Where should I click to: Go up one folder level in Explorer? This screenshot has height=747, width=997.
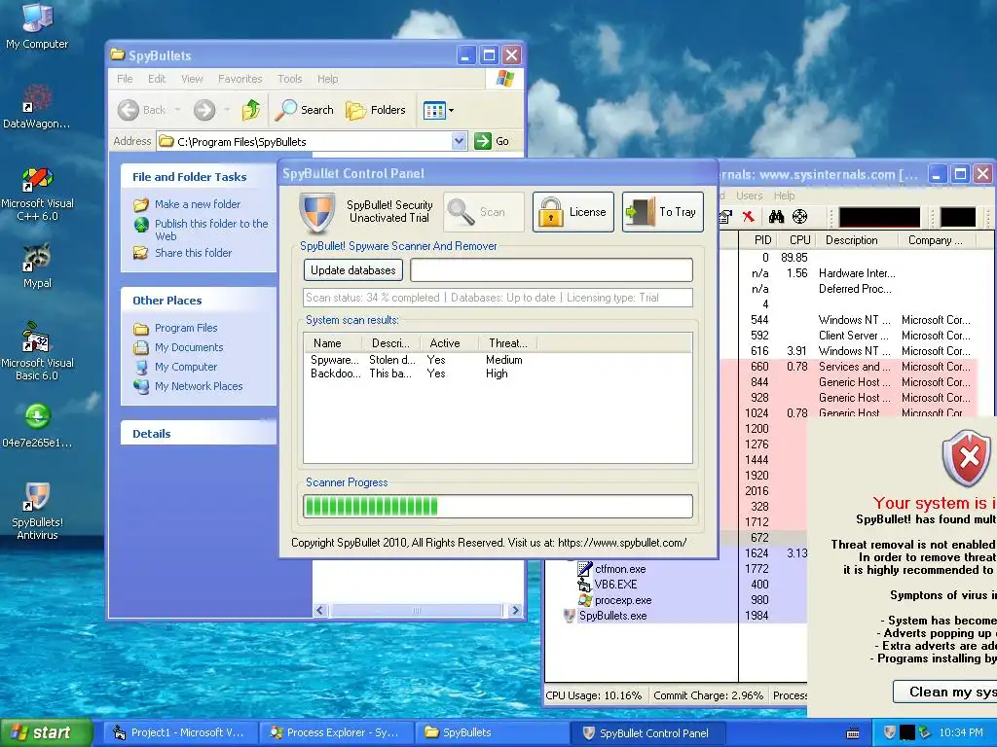(x=250, y=110)
